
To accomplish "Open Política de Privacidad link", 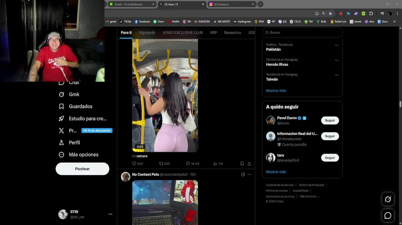I will [311, 185].
